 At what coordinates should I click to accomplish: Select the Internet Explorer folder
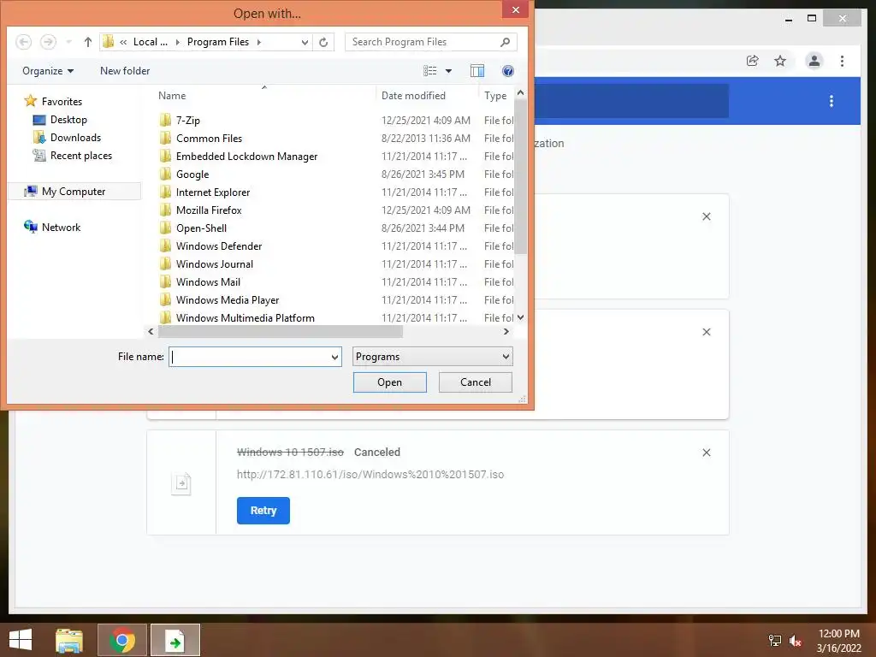pyautogui.click(x=213, y=192)
